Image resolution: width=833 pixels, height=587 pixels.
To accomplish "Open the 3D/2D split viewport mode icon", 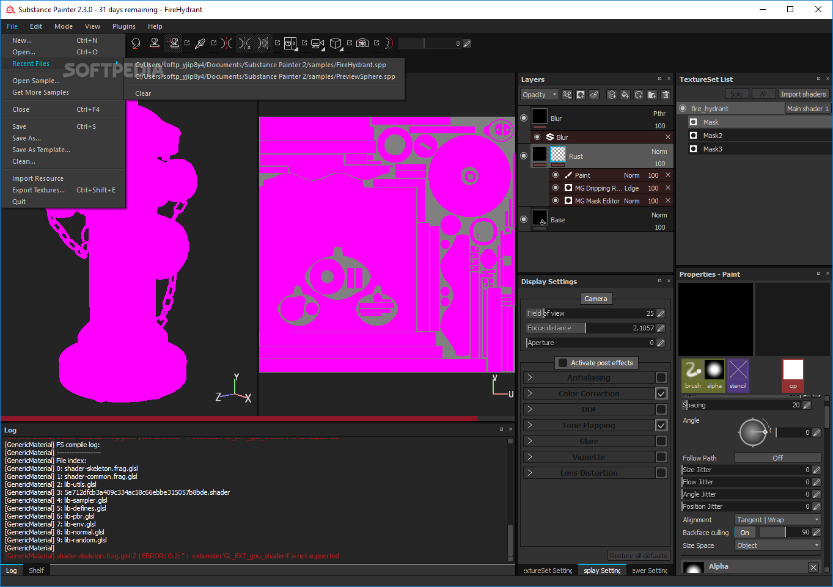I will tap(290, 43).
